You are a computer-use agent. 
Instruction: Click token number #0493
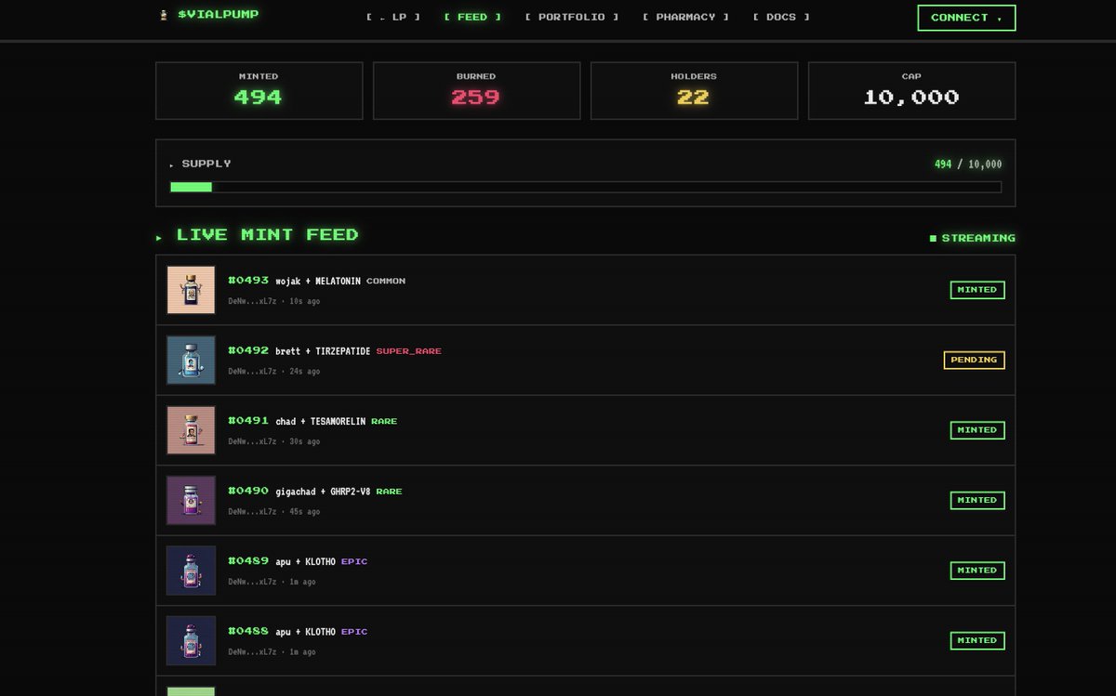coord(248,280)
